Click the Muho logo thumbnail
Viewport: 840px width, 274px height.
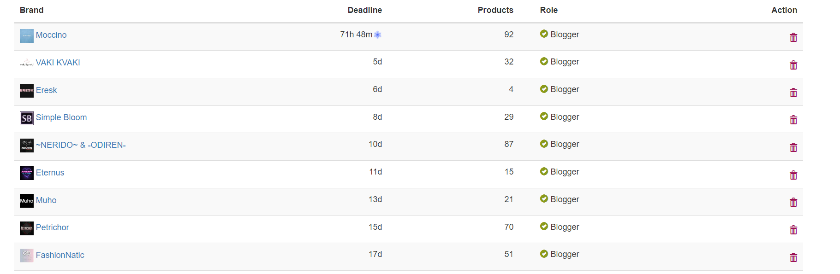pos(27,201)
